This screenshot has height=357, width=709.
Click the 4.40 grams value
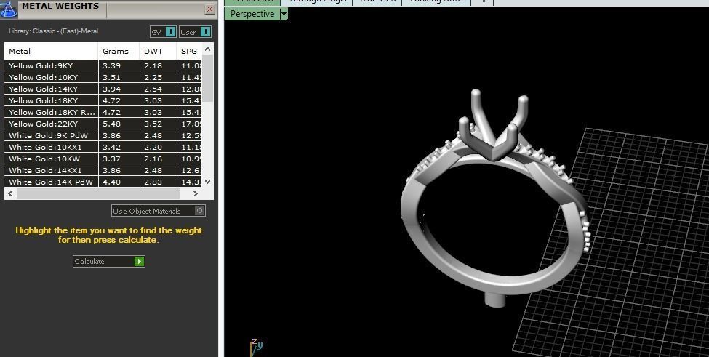coord(112,182)
